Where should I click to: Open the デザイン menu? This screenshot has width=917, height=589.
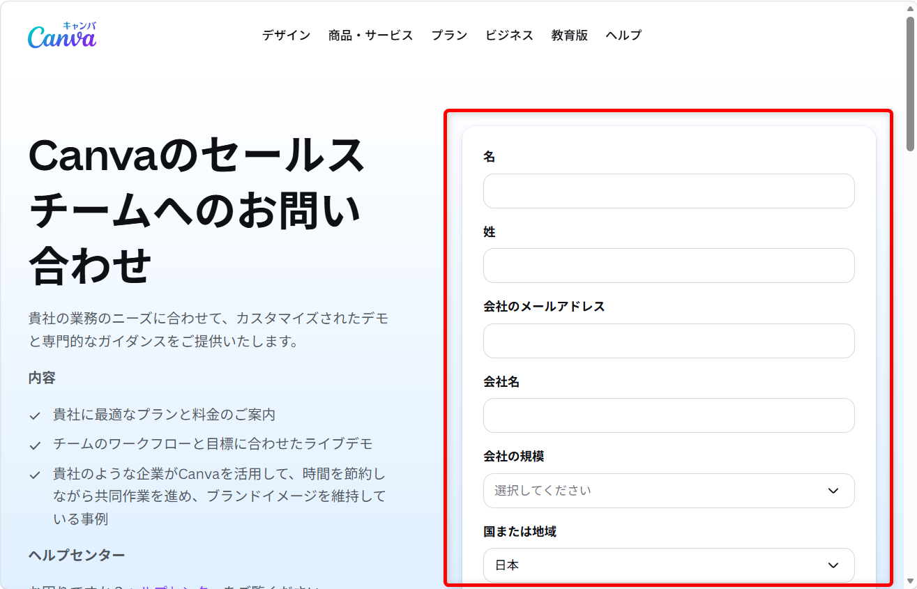[287, 35]
